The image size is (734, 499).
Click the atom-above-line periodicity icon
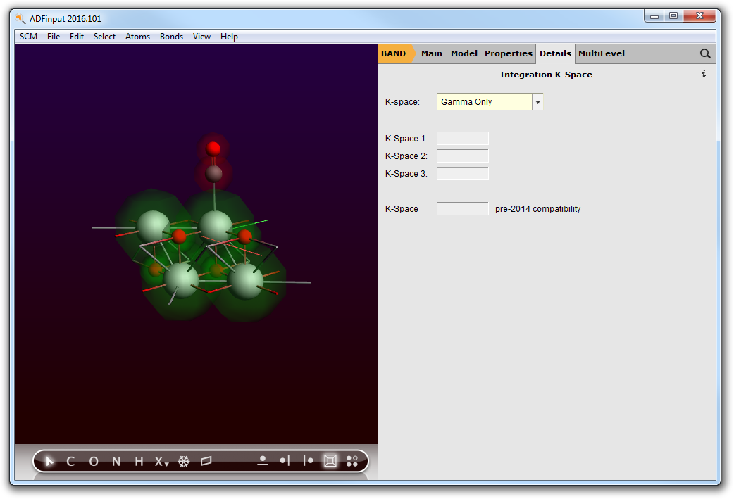(x=263, y=461)
